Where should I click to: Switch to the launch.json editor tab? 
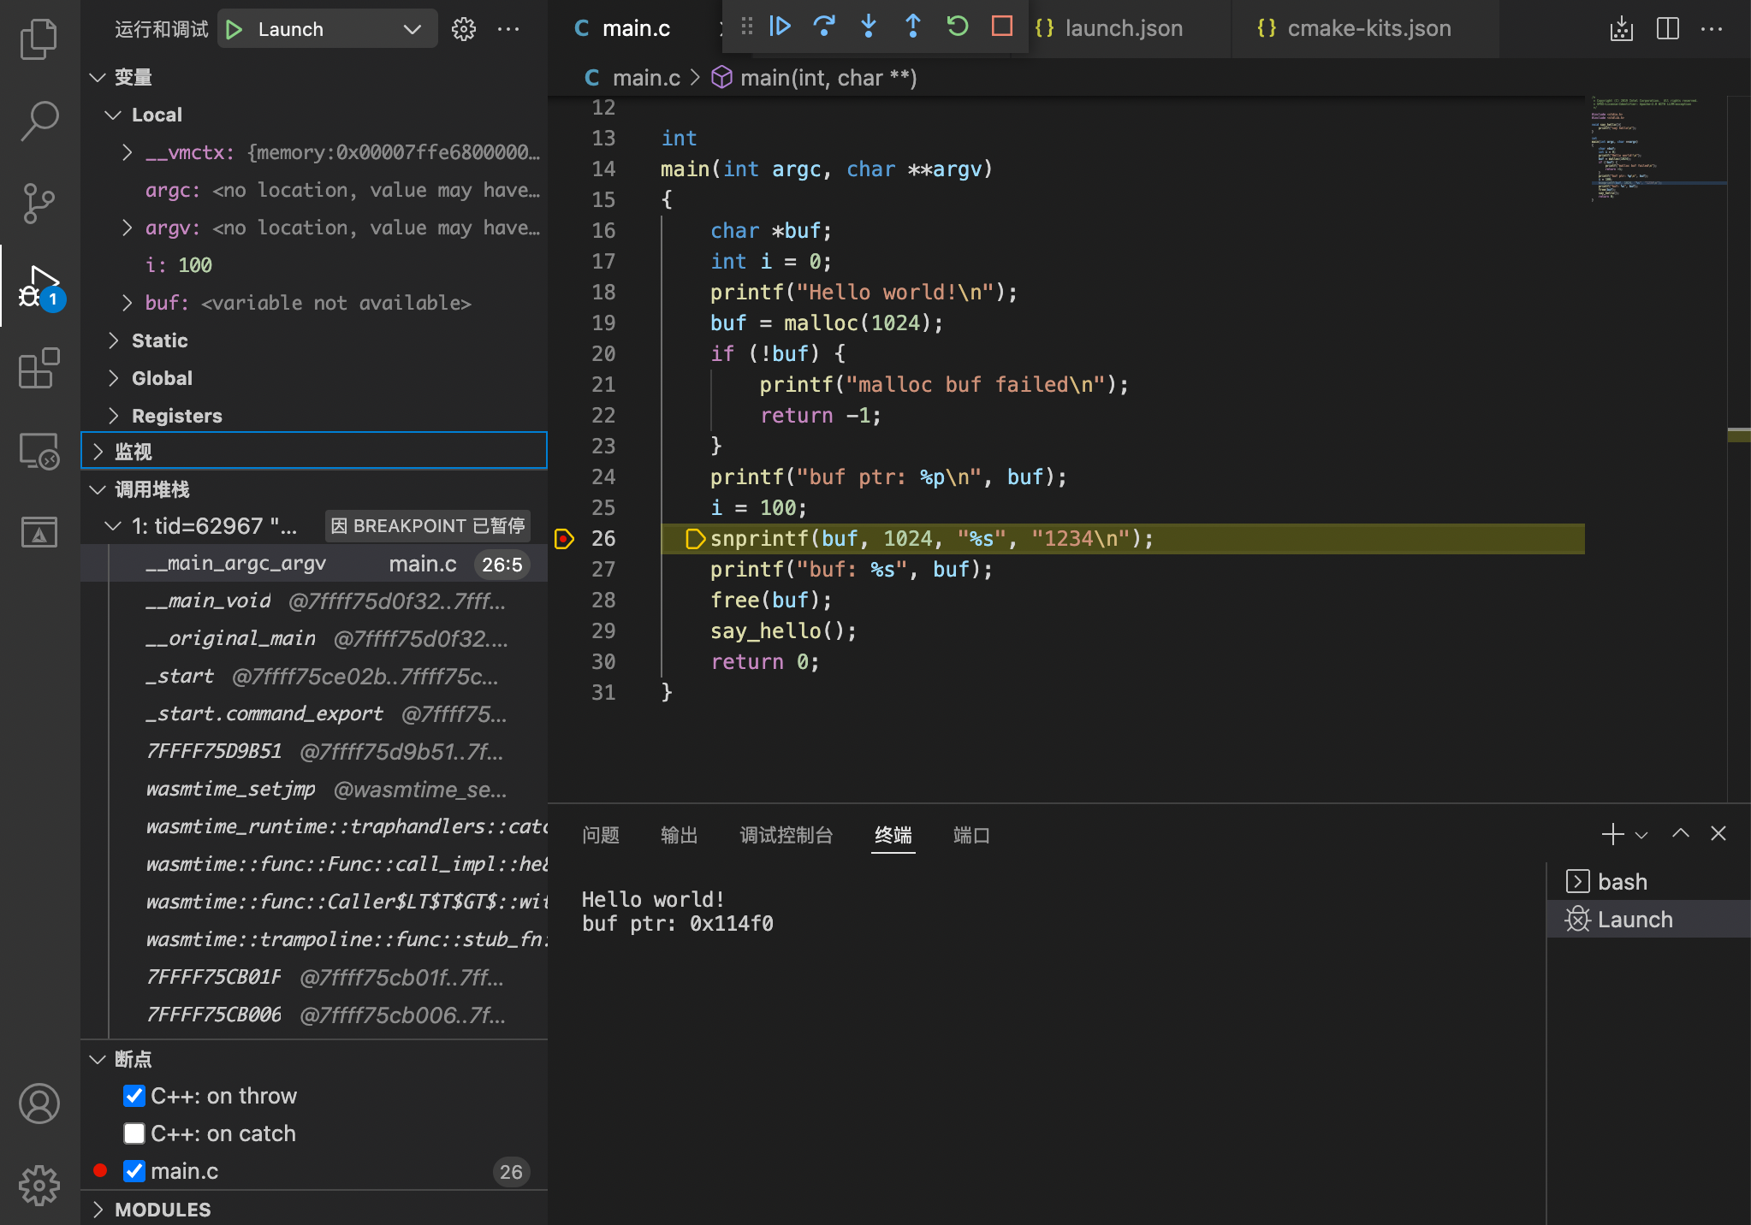pyautogui.click(x=1122, y=28)
